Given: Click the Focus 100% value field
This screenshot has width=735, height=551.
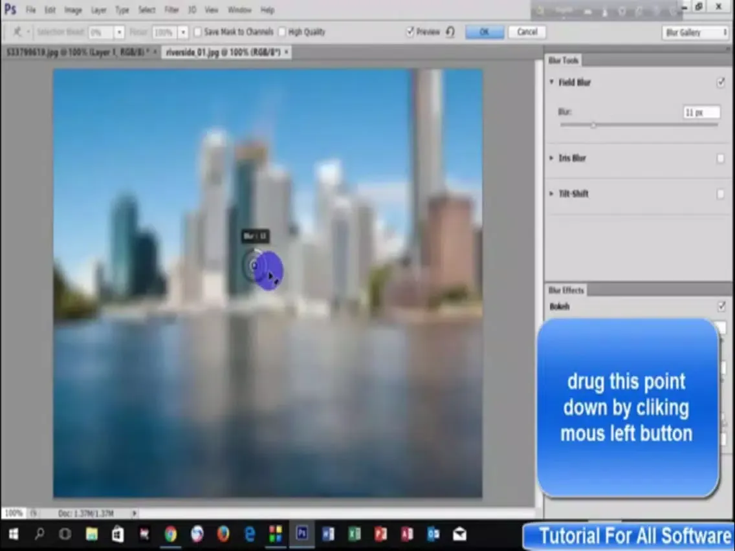Looking at the screenshot, I should pos(164,32).
